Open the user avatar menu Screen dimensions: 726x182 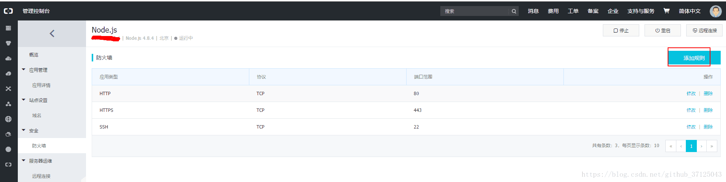point(715,11)
